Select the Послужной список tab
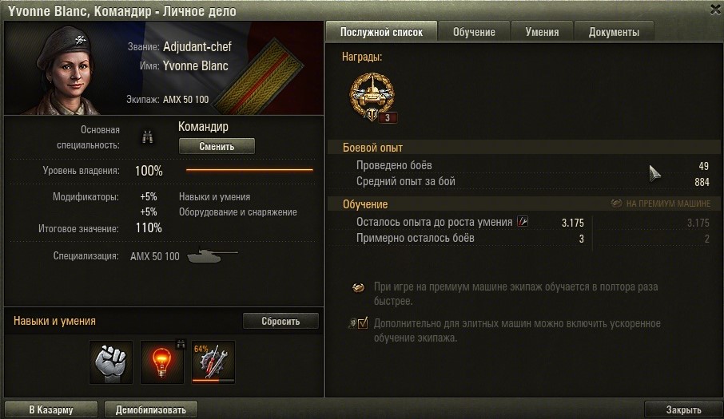Screen dimensions: 724x419 (381, 32)
